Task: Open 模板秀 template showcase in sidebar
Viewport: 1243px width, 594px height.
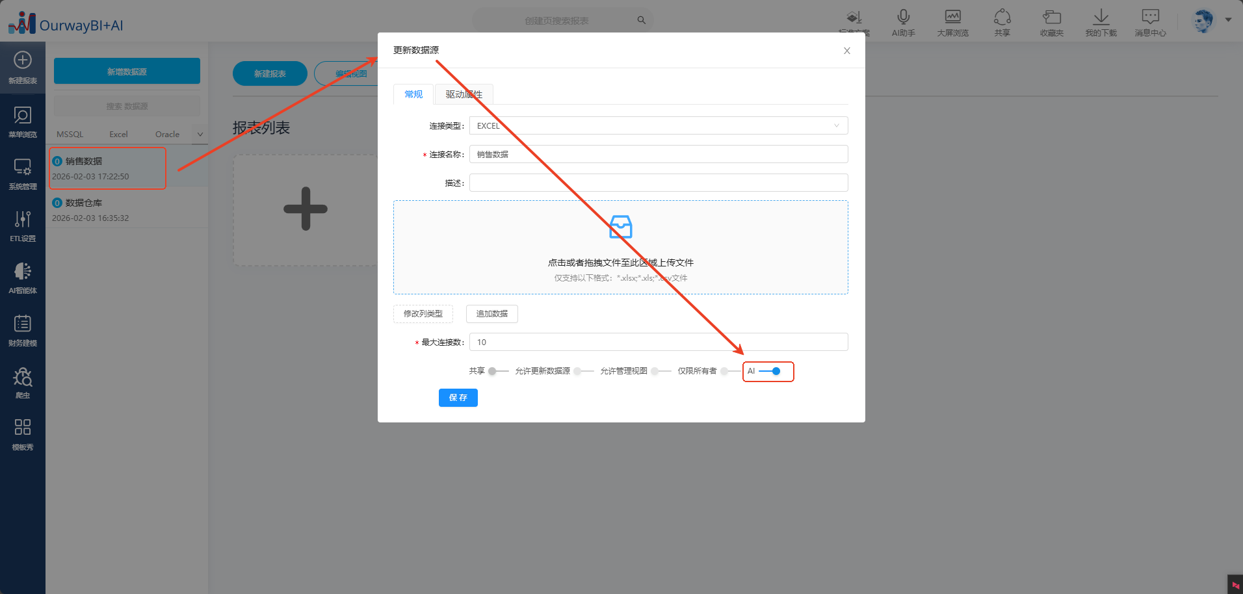Action: (23, 434)
